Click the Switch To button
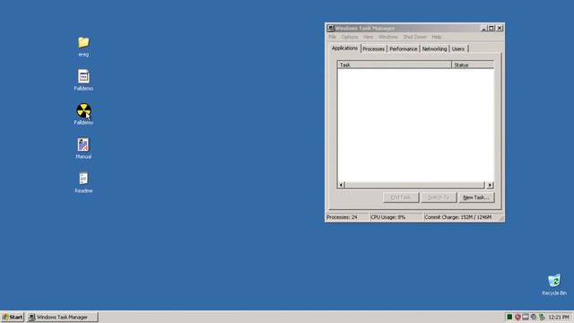Viewport: 574px width, 323px height. 439,197
